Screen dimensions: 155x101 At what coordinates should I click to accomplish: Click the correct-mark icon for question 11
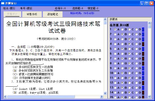143,78
